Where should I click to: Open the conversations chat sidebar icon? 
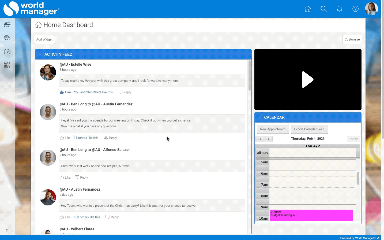pyautogui.click(x=7, y=38)
